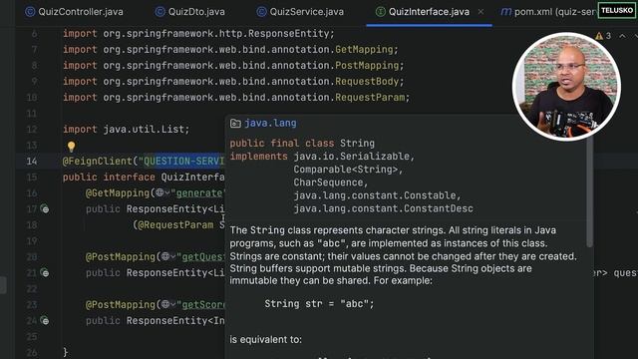Click the java.lang package folder icon in popup

(235, 124)
